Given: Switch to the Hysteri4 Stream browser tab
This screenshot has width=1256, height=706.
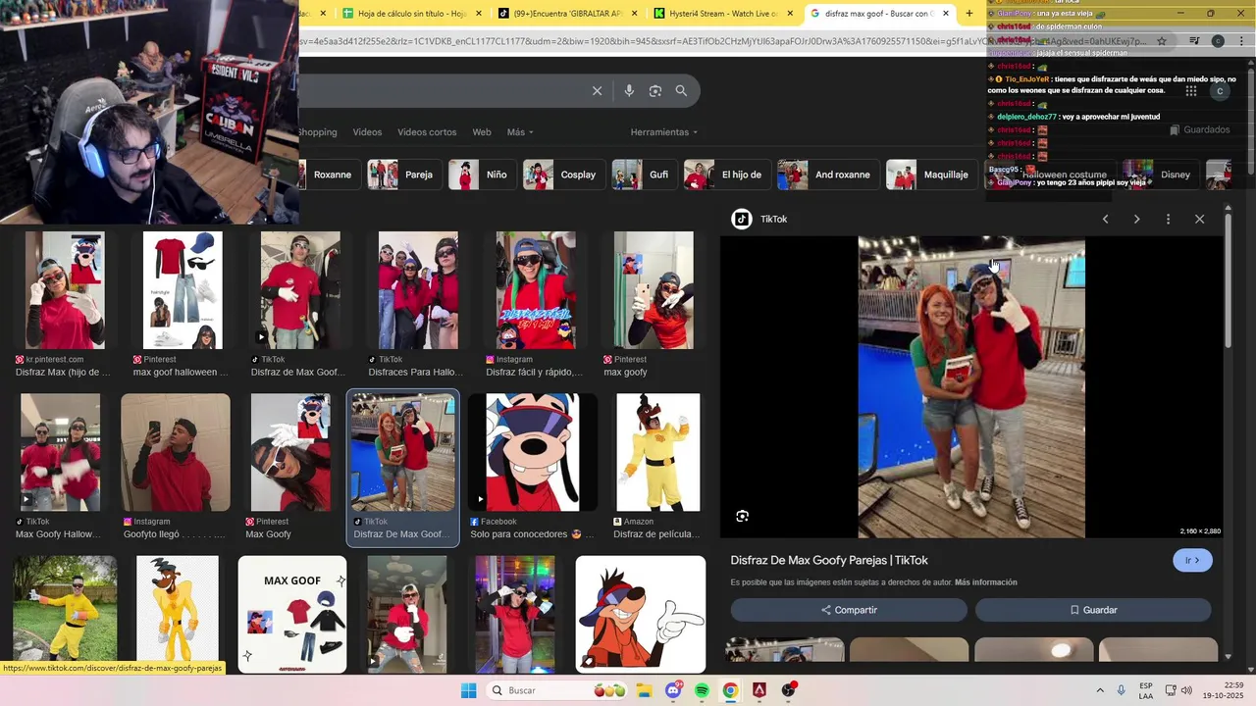Looking at the screenshot, I should click(724, 14).
